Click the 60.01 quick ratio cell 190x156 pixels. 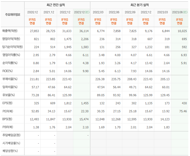[x=166, y=87]
